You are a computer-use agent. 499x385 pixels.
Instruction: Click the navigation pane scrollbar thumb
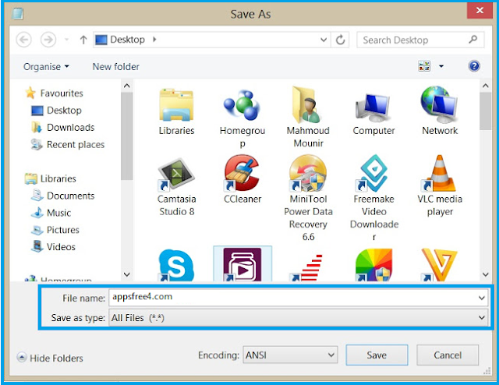(126, 136)
